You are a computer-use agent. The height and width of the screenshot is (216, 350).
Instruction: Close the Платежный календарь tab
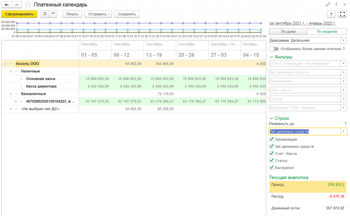(x=345, y=4)
